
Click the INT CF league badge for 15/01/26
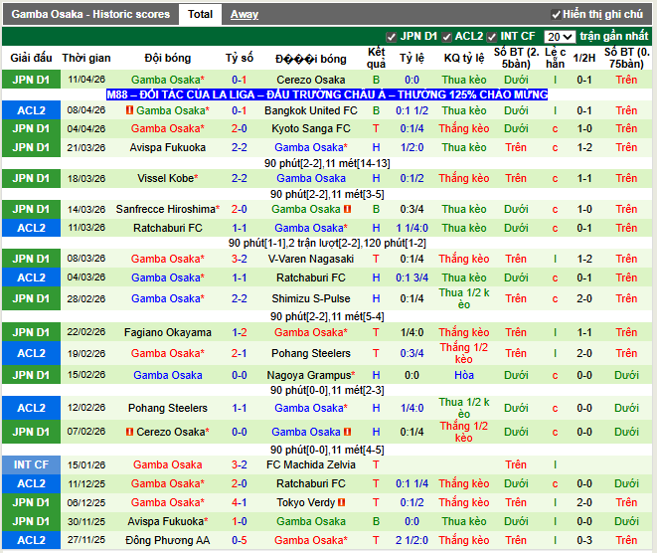click(x=31, y=464)
